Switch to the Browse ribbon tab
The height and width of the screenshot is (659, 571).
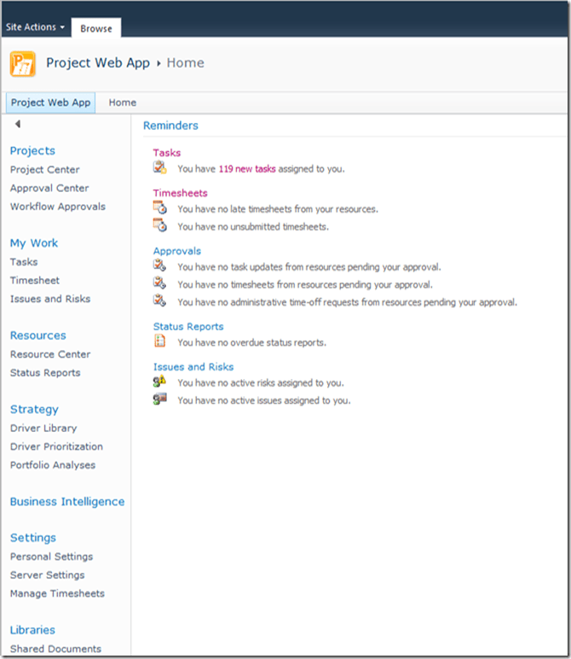pos(95,28)
